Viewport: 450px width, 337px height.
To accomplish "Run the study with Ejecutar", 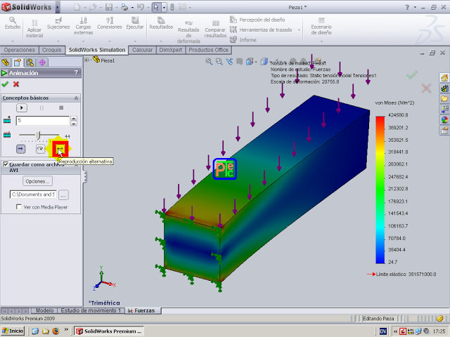I will [135, 23].
